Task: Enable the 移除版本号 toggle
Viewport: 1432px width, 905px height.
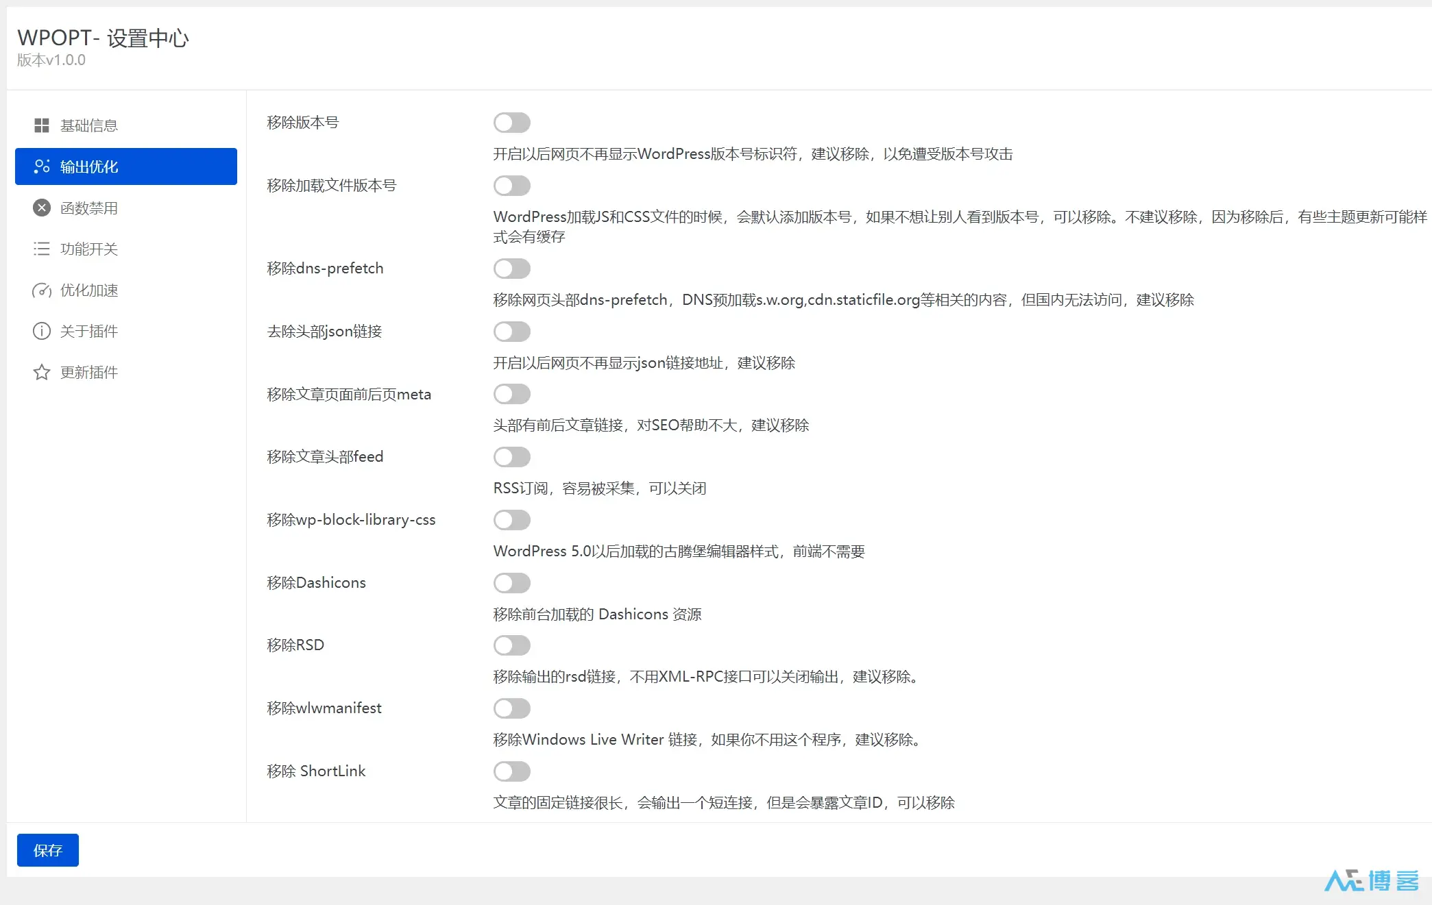Action: (x=511, y=122)
